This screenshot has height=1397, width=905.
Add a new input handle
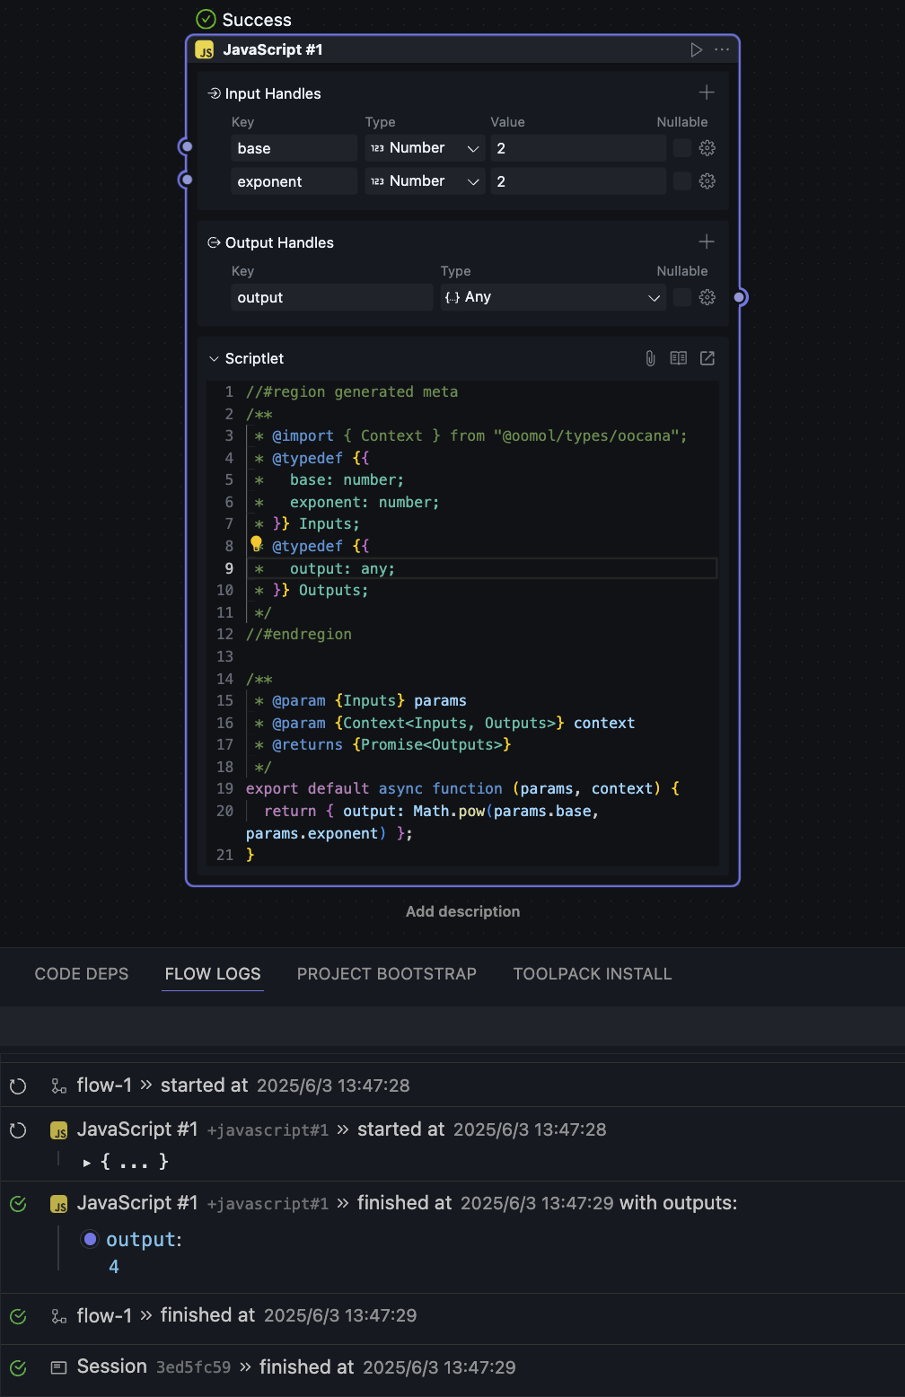pyautogui.click(x=707, y=92)
